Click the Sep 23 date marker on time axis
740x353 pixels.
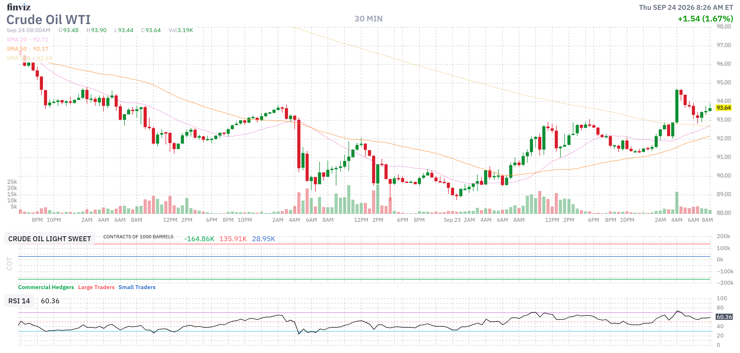click(452, 220)
